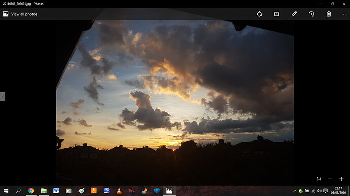Delete the photo using the trash icon
350x196 pixels.
[329, 14]
